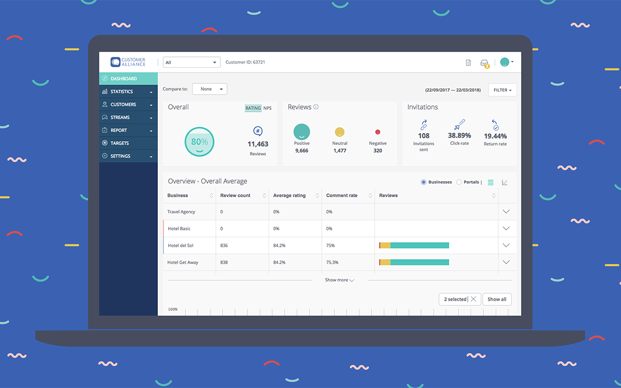The width and height of the screenshot is (621, 388).
Task: Click Hotel Get Away reviews bar
Action: (414, 262)
